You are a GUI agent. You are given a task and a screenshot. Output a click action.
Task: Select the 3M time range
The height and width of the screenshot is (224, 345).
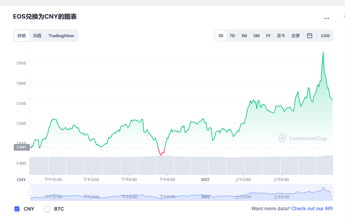[x=256, y=35]
